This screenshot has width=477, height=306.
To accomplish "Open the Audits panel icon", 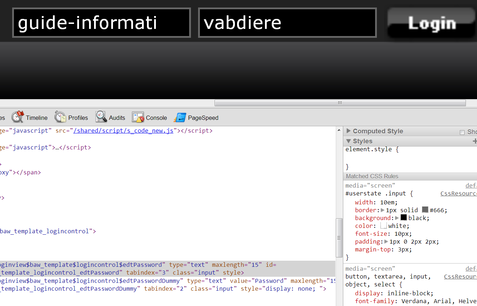I will (x=101, y=117).
